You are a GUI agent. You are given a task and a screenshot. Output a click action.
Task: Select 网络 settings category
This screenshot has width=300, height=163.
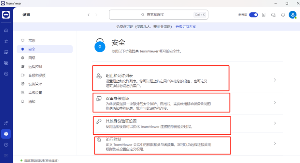point(45,58)
